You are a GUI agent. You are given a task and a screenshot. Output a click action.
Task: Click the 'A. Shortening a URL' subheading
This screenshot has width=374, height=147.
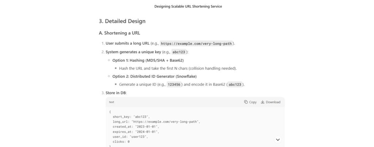point(119,33)
